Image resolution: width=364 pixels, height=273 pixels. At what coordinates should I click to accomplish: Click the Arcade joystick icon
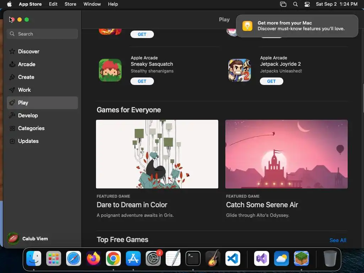click(x=12, y=64)
